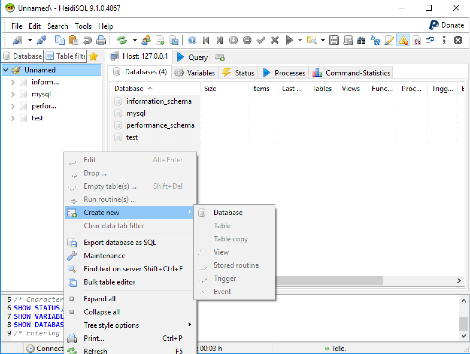Click the Save floppy disk icon

click(334, 40)
